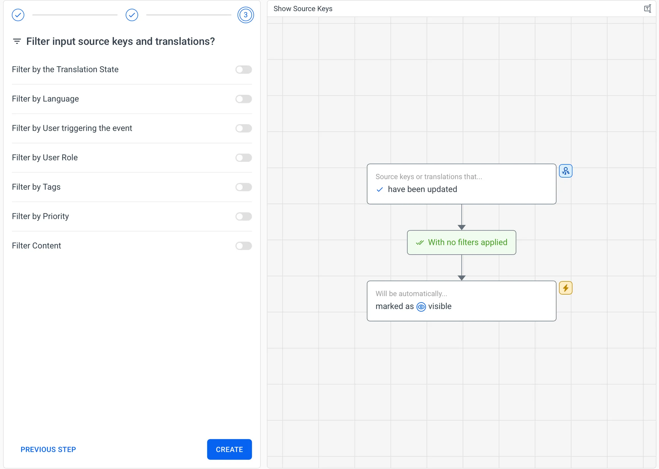
Task: Click the double-check icon in the green filter node
Action: tap(420, 243)
